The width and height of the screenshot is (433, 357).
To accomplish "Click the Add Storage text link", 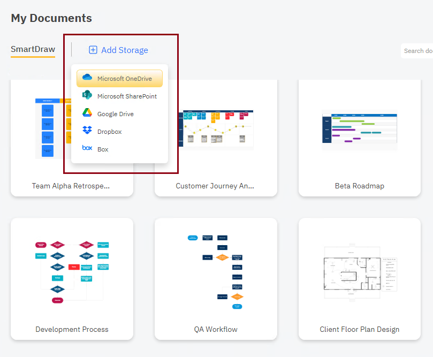I will (124, 50).
